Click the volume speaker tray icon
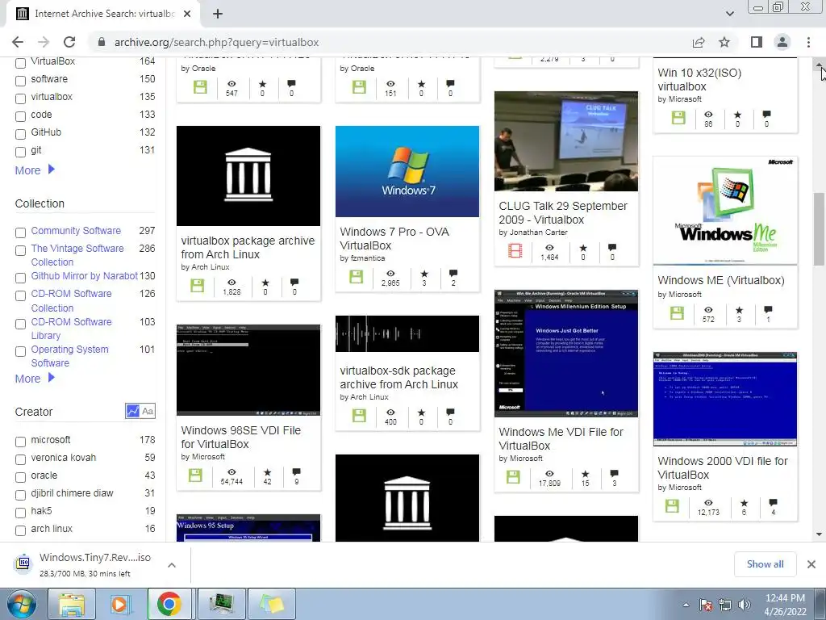 click(x=745, y=605)
